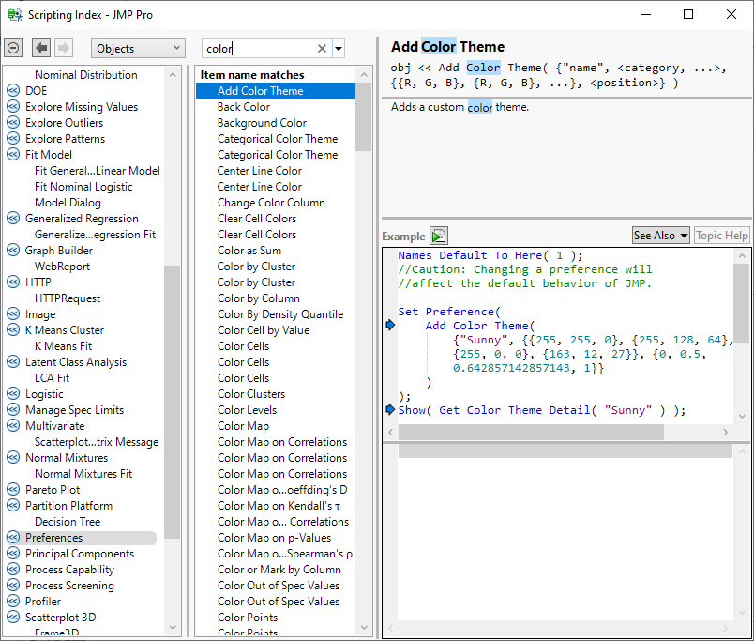Click the collapse-all minus icon in the toolbar
754x641 pixels.
tap(13, 48)
